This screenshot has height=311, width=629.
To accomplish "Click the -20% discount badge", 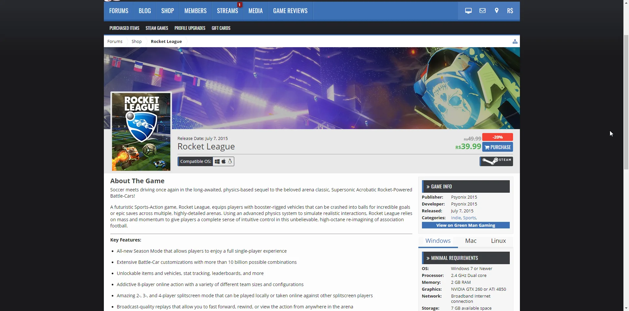I will (x=497, y=137).
